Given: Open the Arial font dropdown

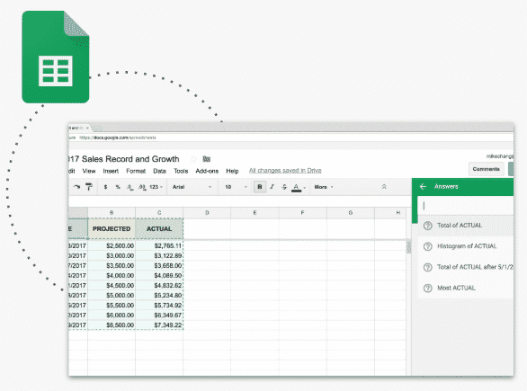Looking at the screenshot, I should click(x=192, y=187).
